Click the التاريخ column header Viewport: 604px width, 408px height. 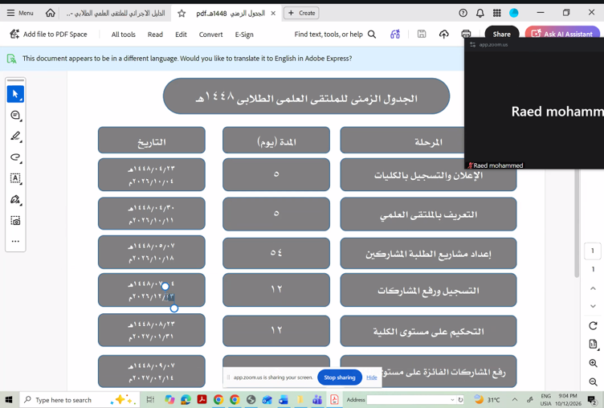tap(151, 141)
